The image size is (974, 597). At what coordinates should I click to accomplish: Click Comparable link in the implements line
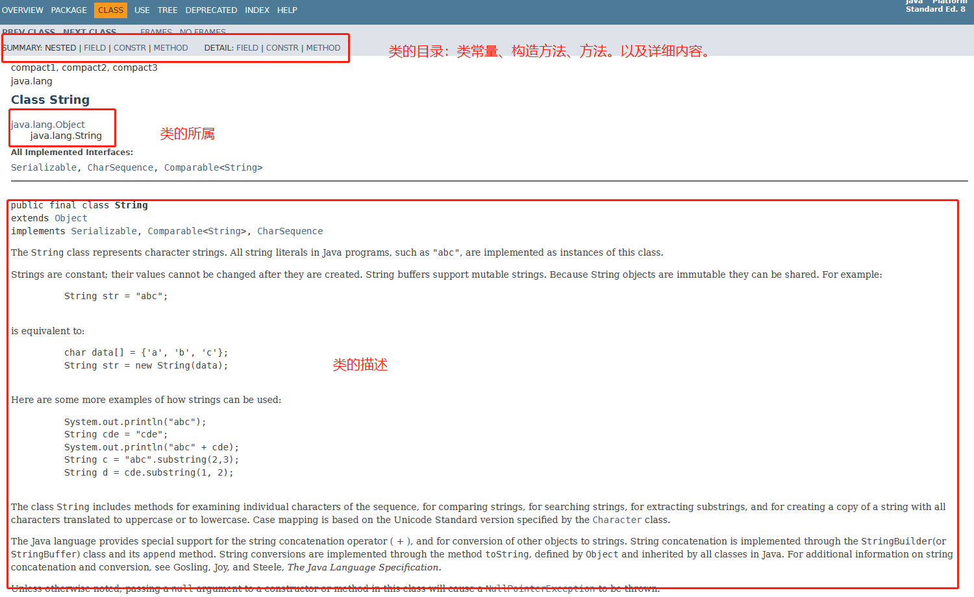175,232
